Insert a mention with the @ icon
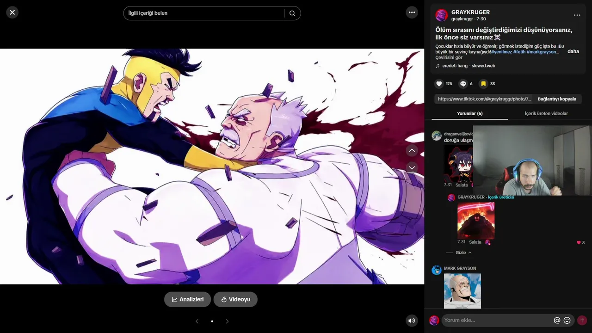592x333 pixels. pos(557,320)
